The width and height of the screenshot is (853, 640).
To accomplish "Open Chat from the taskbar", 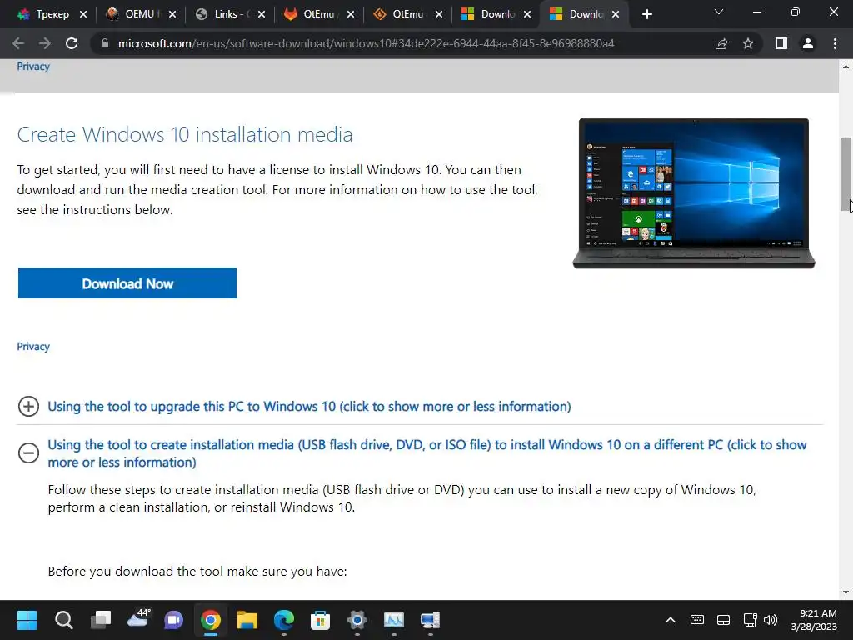I will (173, 620).
